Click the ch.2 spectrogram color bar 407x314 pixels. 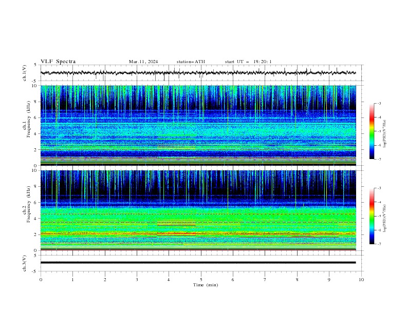(x=372, y=216)
